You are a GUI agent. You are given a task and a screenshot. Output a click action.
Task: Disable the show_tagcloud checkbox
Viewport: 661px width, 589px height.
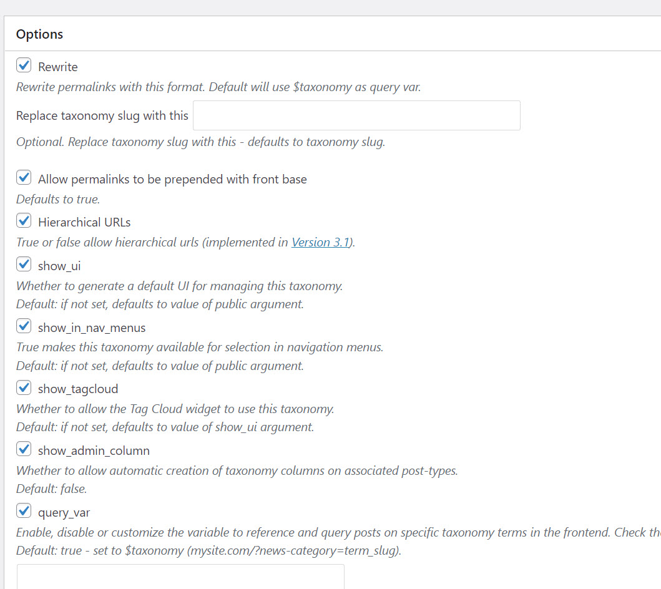[x=24, y=387]
